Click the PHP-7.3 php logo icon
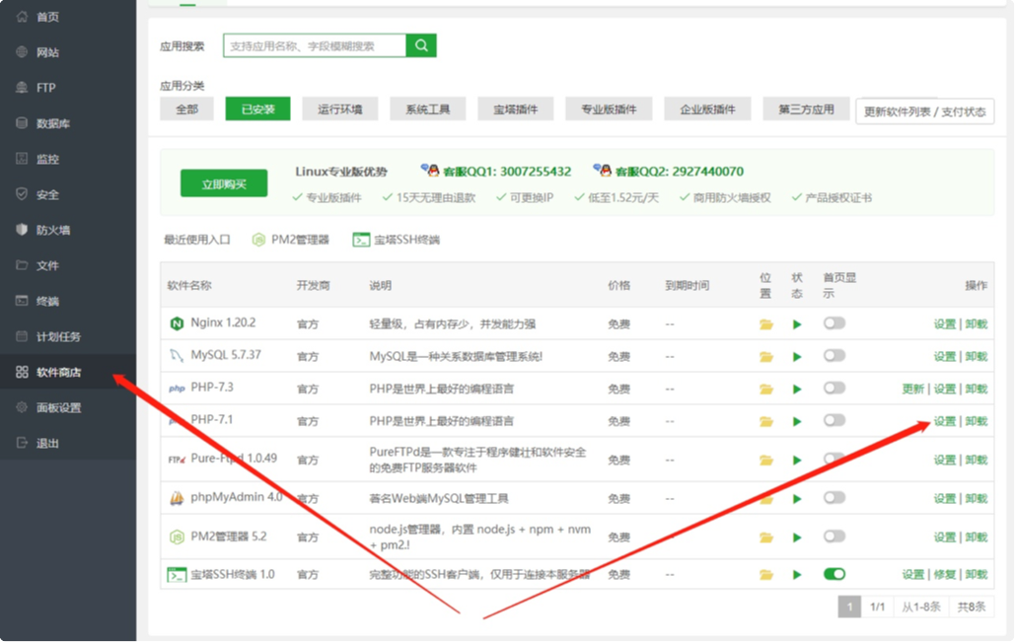 (177, 389)
